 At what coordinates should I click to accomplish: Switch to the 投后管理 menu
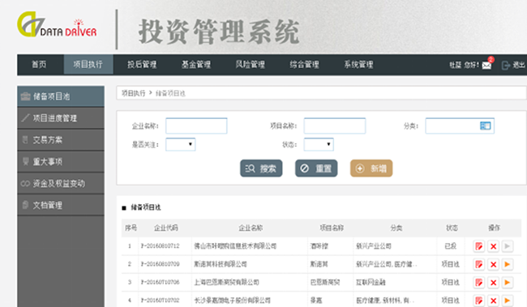pyautogui.click(x=142, y=65)
